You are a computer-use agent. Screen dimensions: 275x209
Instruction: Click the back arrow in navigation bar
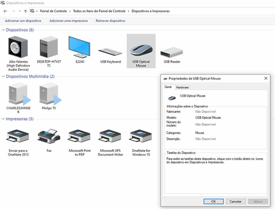click(x=5, y=11)
